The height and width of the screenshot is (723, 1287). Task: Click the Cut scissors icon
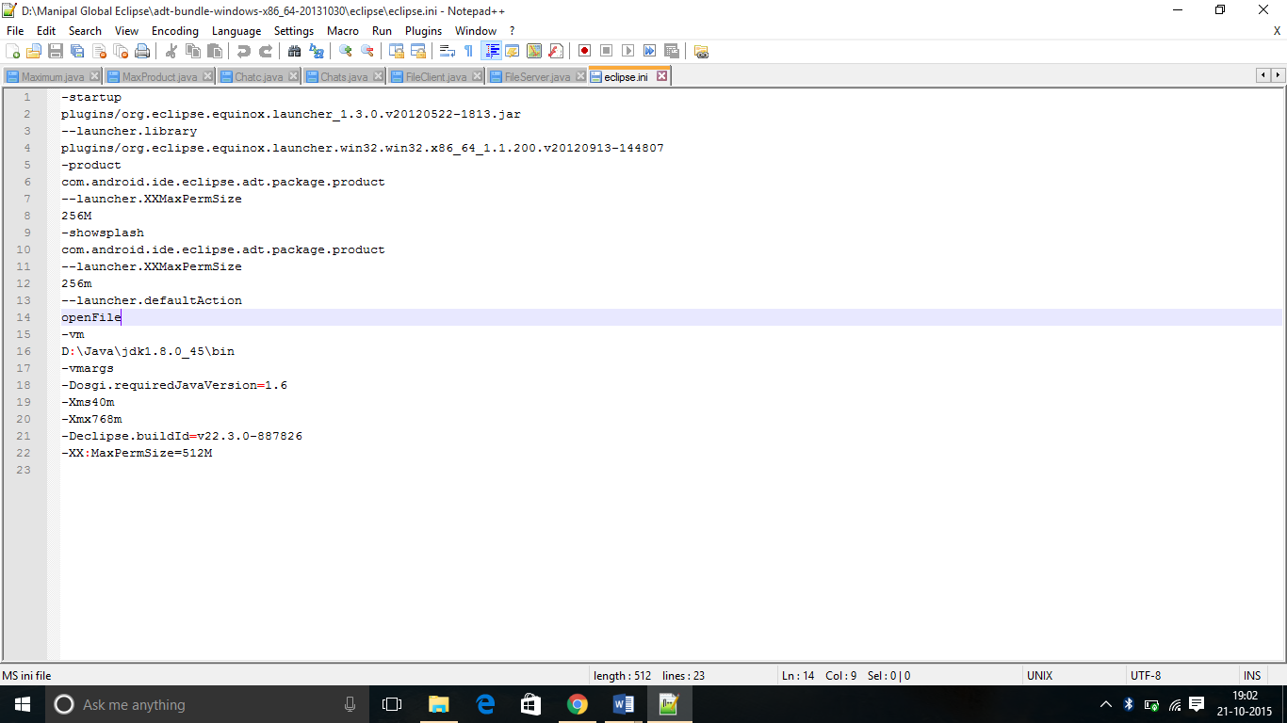tap(171, 51)
